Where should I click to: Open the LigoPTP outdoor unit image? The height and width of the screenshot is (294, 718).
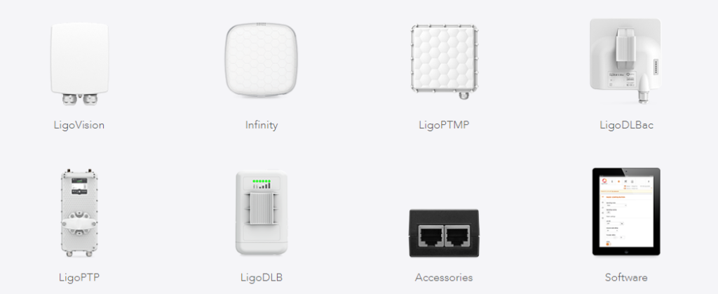click(x=79, y=212)
